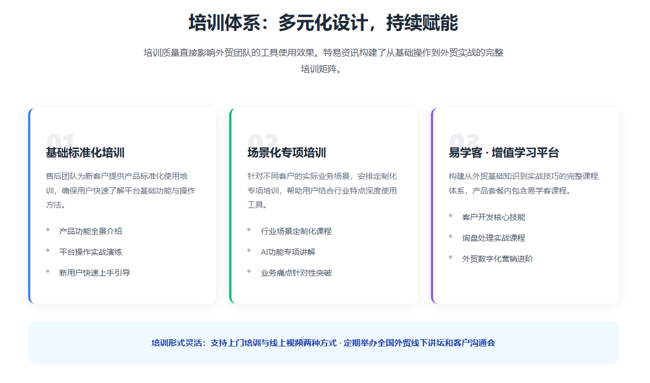Select the card title 基础标准化培训
Screen dimensions: 650x383
tap(85, 153)
